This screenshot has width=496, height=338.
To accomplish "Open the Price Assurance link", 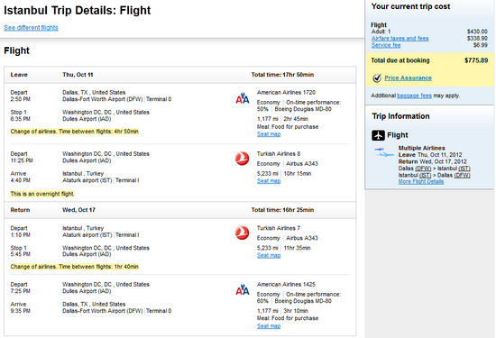I will (408, 78).
